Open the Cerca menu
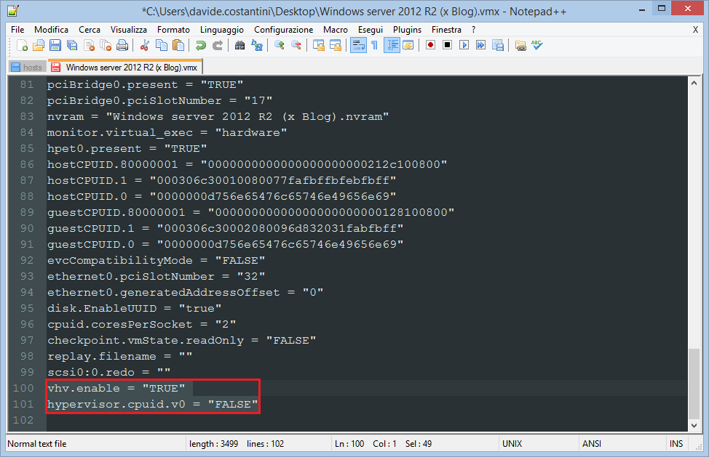This screenshot has width=709, height=457. pyautogui.click(x=90, y=30)
